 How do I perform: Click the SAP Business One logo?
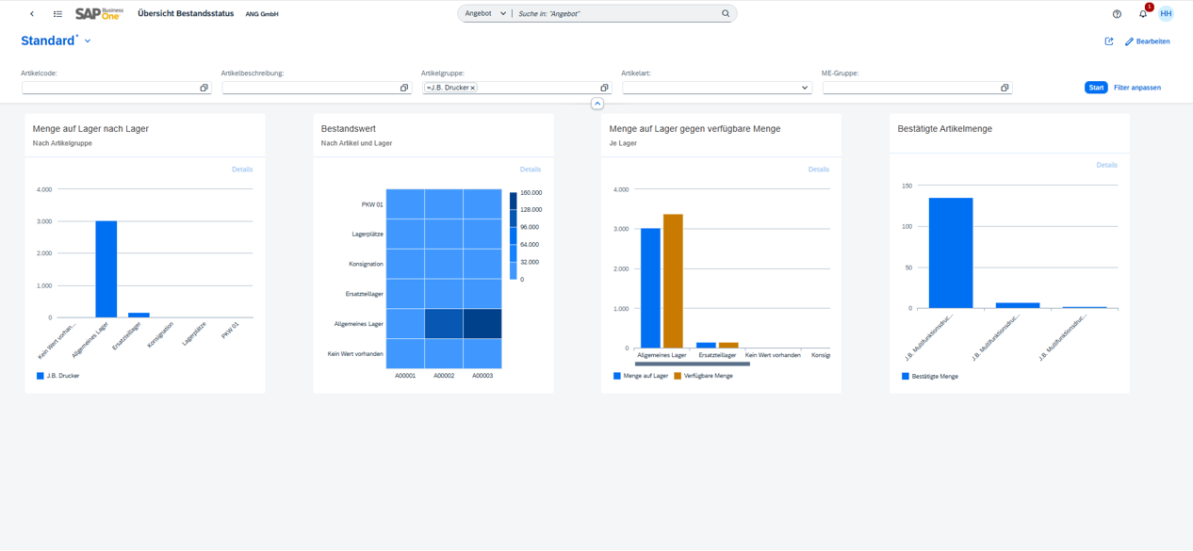pos(99,14)
